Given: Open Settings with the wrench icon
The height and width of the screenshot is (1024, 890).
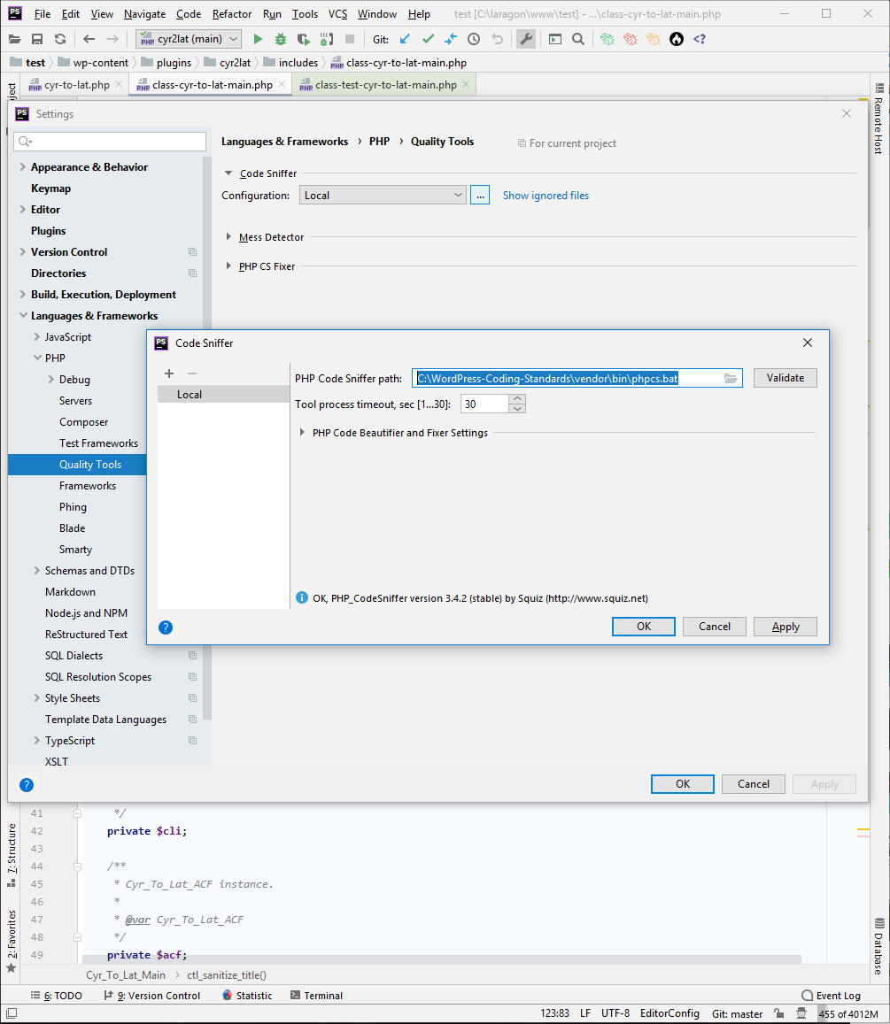Looking at the screenshot, I should (x=526, y=39).
